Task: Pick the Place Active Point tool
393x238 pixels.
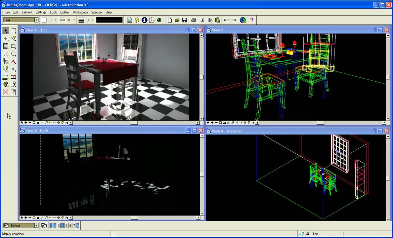Action: click(6, 38)
